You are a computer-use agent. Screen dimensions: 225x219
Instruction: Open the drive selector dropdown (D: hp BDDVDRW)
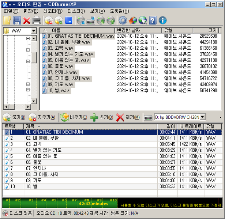(x=202, y=117)
